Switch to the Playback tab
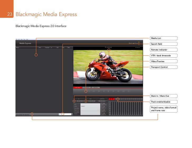The width and height of the screenshot is (192, 148). [87, 88]
